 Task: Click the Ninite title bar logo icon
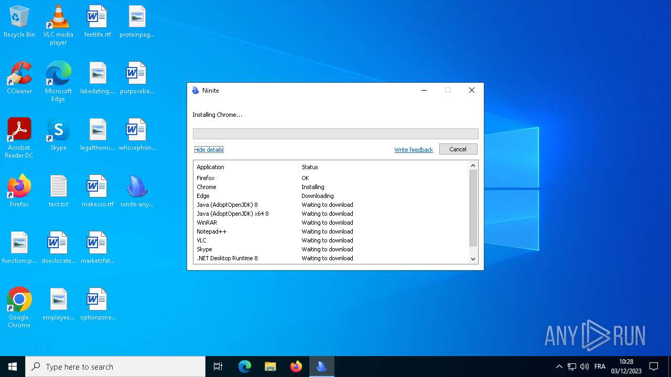tap(196, 90)
